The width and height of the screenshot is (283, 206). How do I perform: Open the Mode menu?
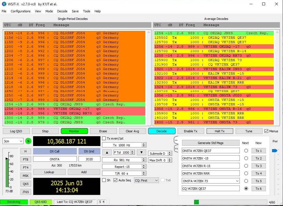(x=49, y=11)
